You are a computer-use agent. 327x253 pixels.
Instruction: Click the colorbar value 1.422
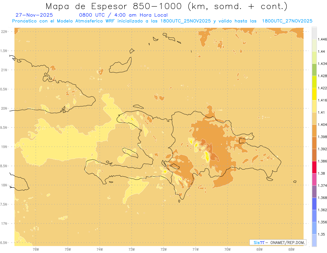322,88
